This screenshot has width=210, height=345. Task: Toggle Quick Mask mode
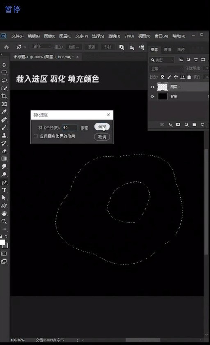point(4,253)
